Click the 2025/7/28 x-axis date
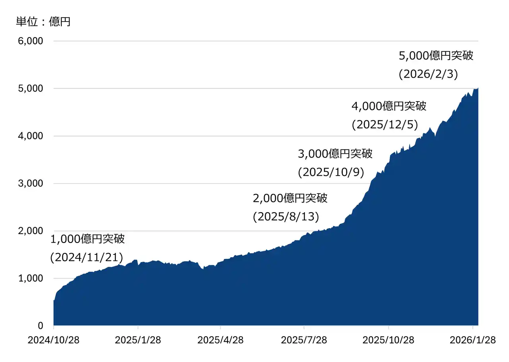509x362 pixels. (304, 340)
